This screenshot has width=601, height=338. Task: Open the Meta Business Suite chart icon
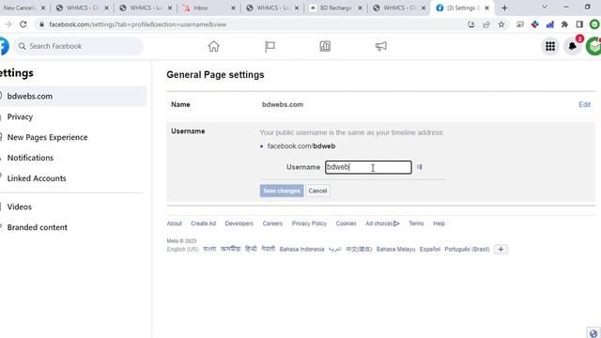click(325, 46)
